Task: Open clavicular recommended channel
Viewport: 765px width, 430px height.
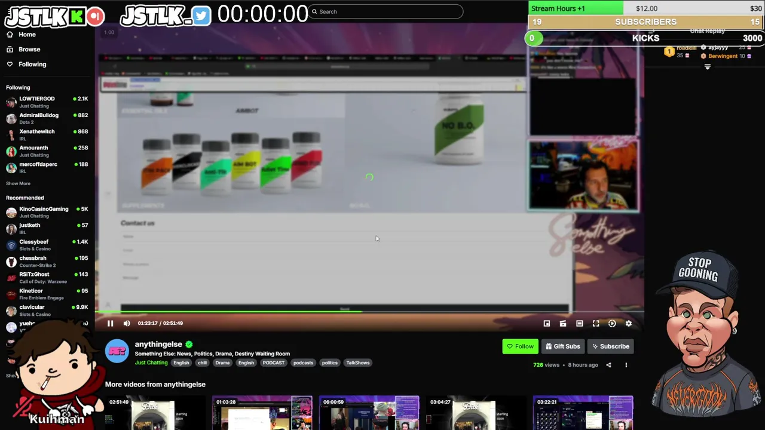Action: (47, 311)
